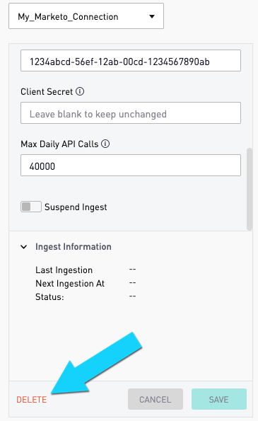Focus the Client Secret input field
258x421 pixels.
point(131,113)
